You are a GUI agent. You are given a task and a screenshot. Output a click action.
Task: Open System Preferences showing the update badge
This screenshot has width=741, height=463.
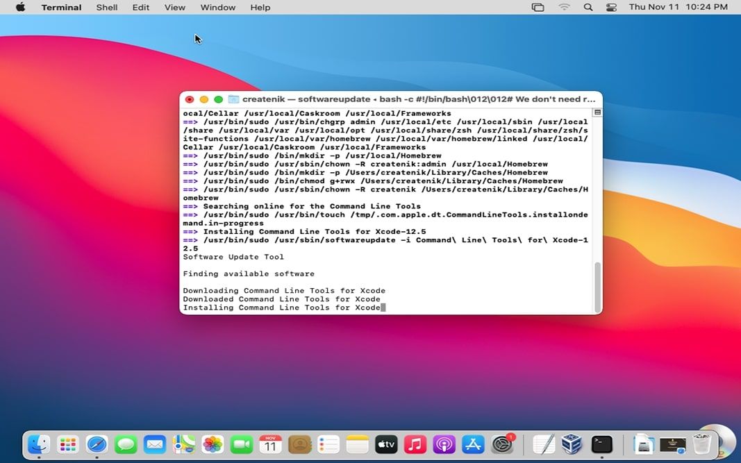pyautogui.click(x=502, y=443)
